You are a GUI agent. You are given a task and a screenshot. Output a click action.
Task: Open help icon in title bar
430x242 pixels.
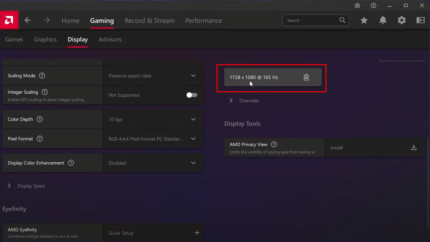pos(374,5)
